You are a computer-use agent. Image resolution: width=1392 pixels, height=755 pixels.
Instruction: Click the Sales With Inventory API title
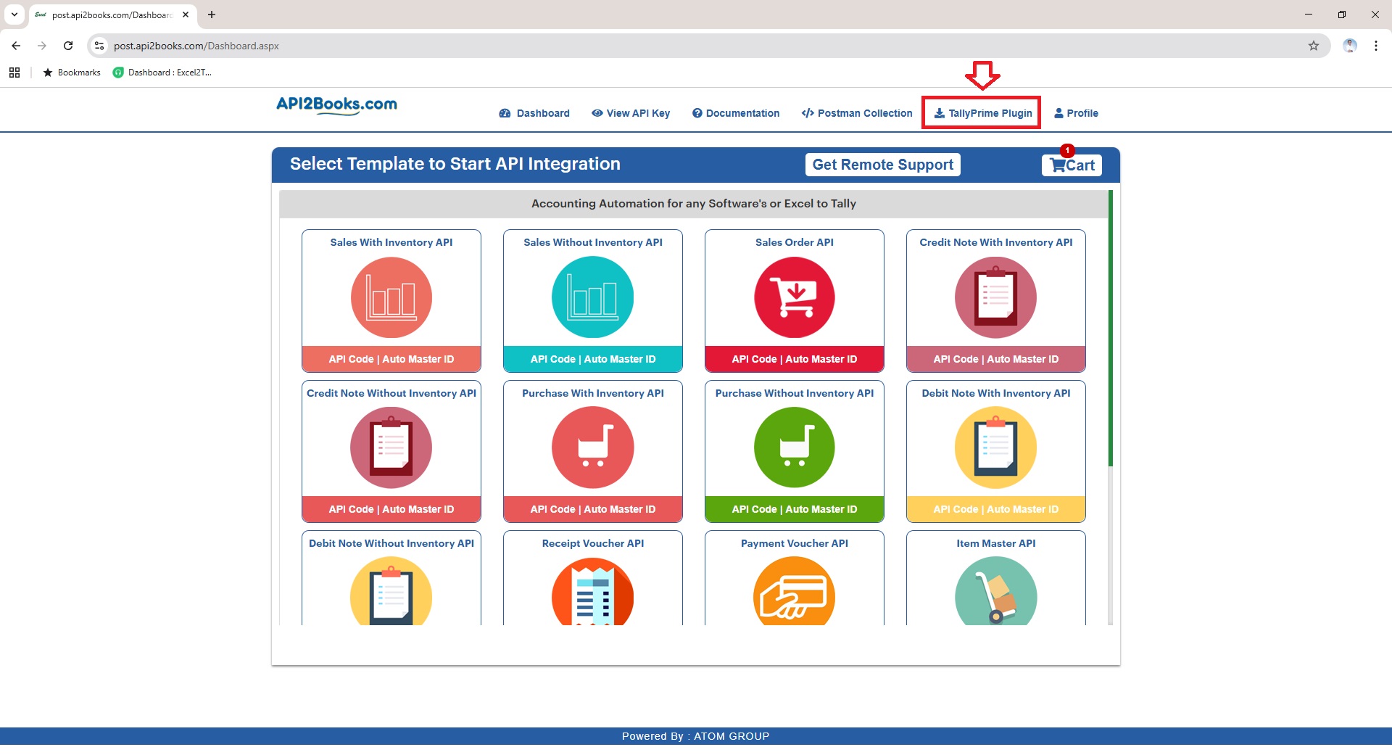point(391,242)
